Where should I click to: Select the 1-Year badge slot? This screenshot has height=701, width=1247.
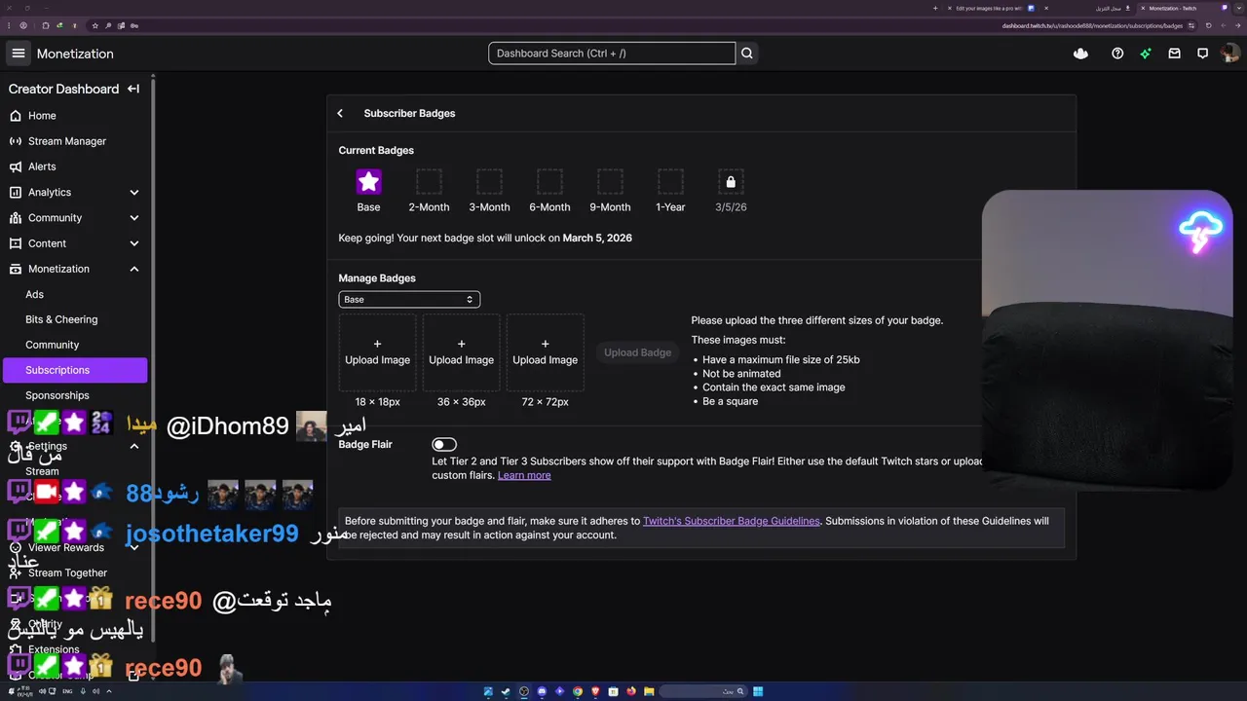[x=670, y=182]
